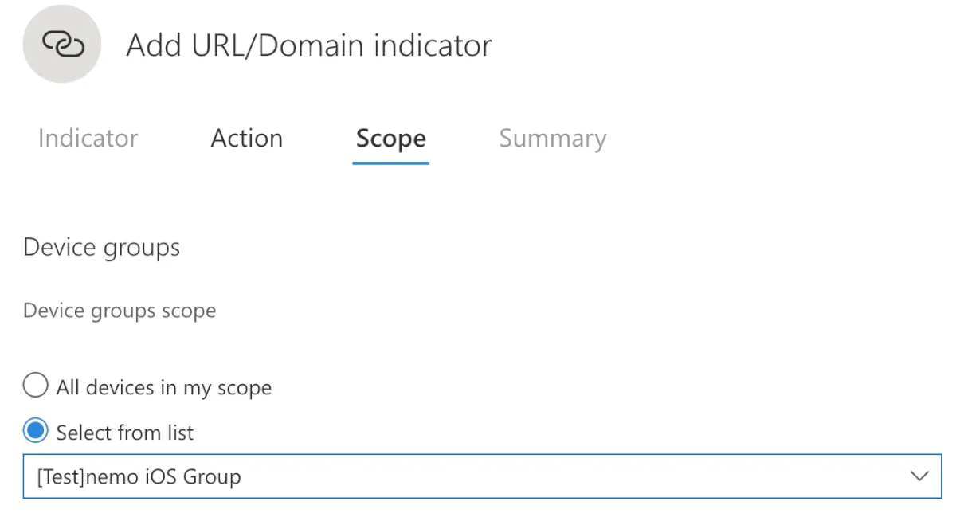This screenshot has height=517, width=956.
Task: Open the Action tab
Action: tap(246, 139)
